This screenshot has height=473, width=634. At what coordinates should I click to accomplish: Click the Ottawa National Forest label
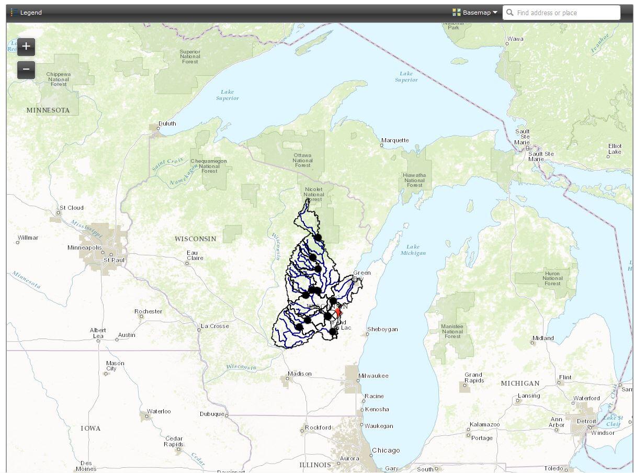pyautogui.click(x=302, y=160)
